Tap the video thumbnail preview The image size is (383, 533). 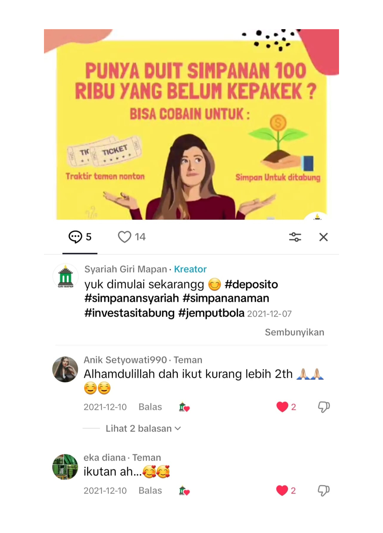(191, 124)
